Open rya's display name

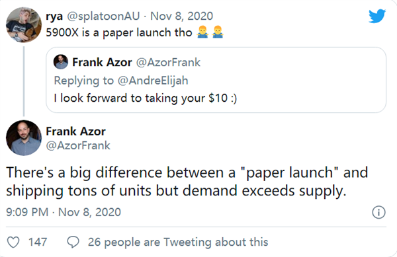pos(54,17)
